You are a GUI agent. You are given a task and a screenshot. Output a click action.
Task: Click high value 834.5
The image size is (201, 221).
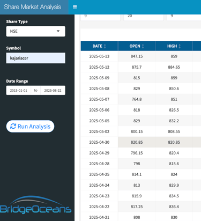174,196
